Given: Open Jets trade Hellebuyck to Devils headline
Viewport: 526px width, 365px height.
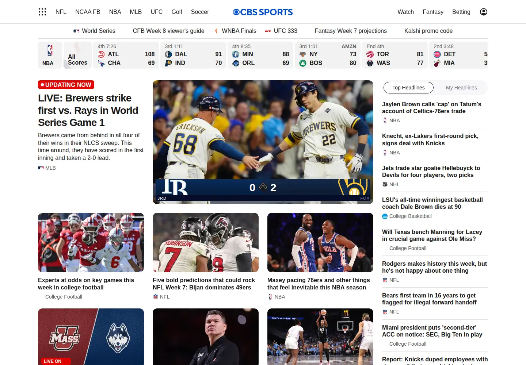Looking at the screenshot, I should point(431,172).
